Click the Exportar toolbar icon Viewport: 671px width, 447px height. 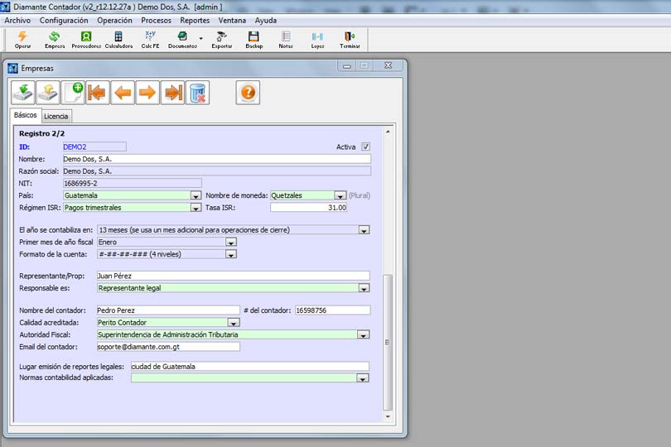pos(222,40)
